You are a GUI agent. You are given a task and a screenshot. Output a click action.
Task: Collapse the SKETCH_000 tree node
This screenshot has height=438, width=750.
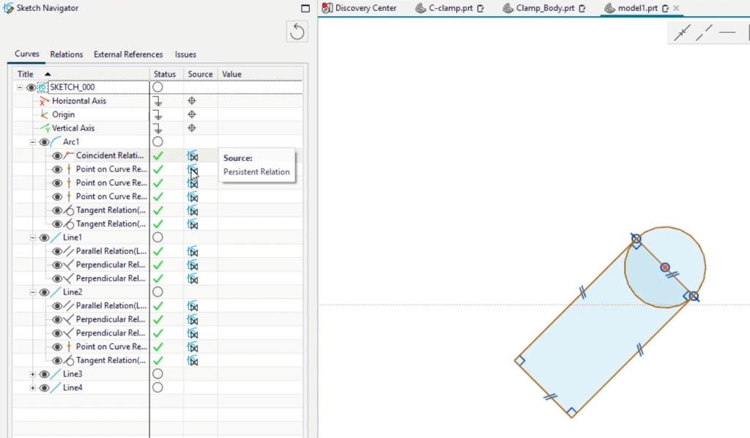20,87
